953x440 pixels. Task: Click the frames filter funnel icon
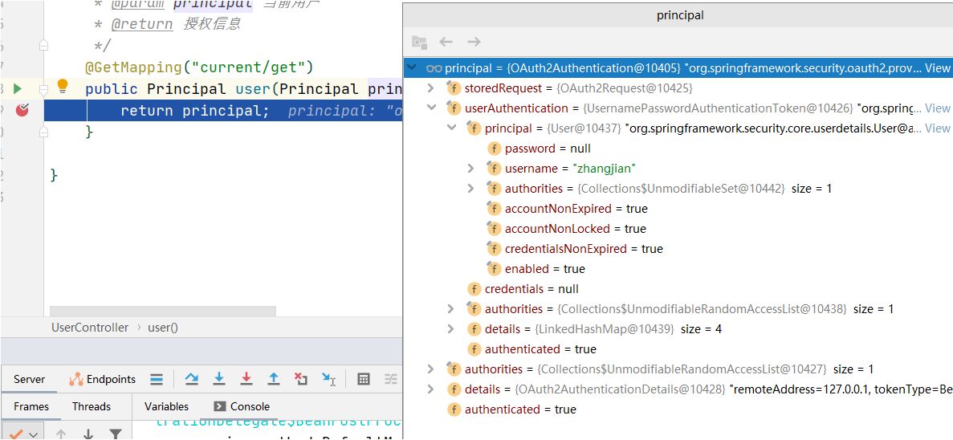116,434
